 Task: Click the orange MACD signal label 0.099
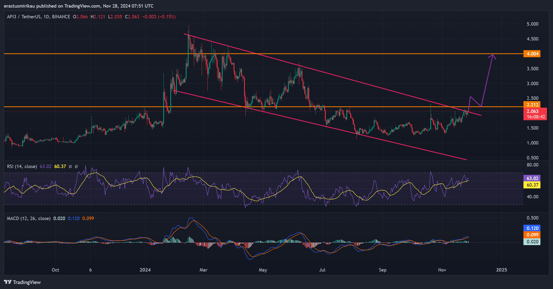[532, 235]
